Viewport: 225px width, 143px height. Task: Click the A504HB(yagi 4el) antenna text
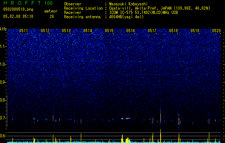[x=126, y=17]
